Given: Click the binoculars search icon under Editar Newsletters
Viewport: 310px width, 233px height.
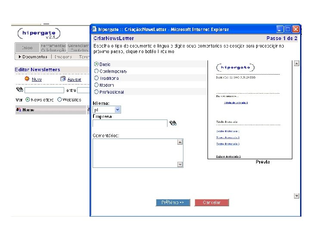Looking at the screenshot, I should [19, 90].
